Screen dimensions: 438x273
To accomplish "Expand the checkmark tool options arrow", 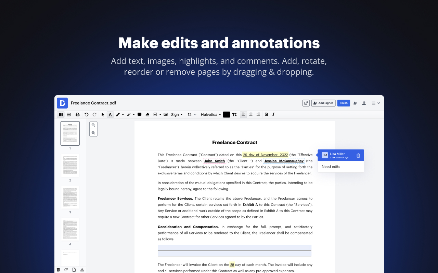I will [160, 115].
